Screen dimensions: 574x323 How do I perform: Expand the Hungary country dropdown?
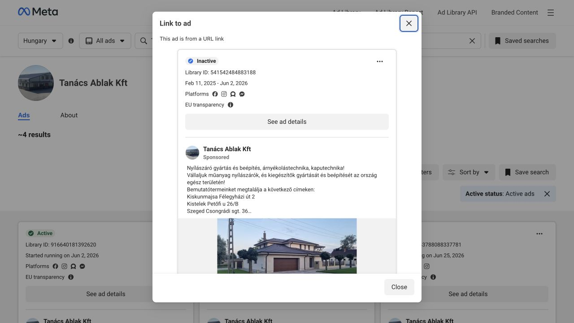pyautogui.click(x=40, y=41)
